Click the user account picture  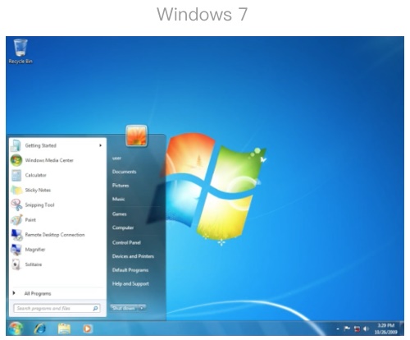(x=136, y=136)
